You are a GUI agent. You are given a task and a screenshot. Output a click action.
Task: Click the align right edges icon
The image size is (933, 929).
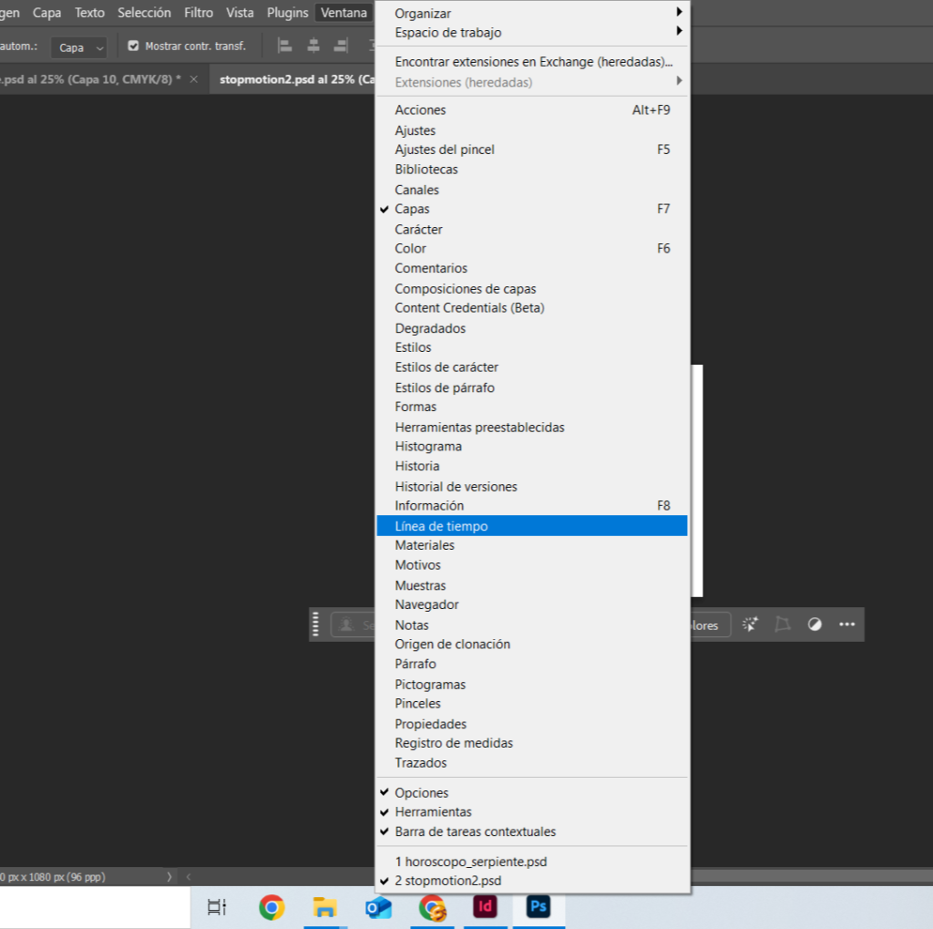pos(341,46)
